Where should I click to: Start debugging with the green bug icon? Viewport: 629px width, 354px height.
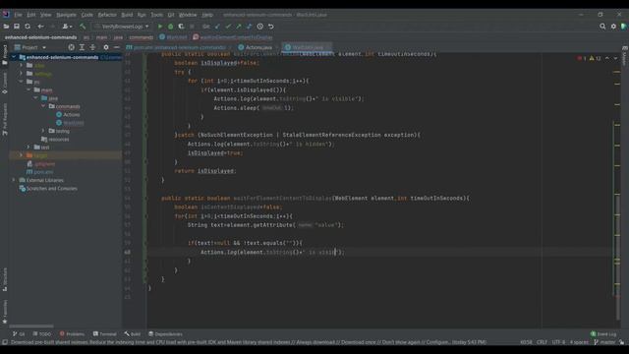pyautogui.click(x=170, y=27)
